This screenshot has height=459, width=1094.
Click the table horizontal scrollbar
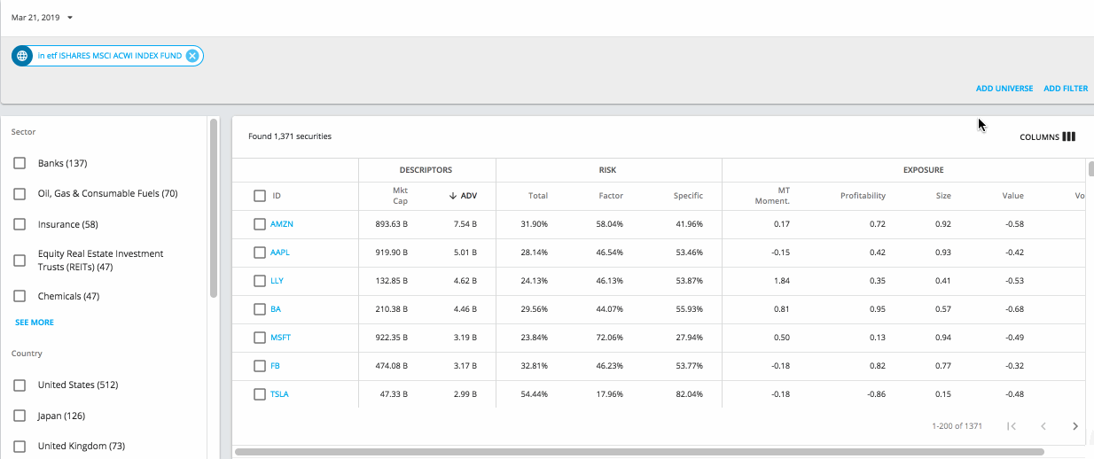639,453
